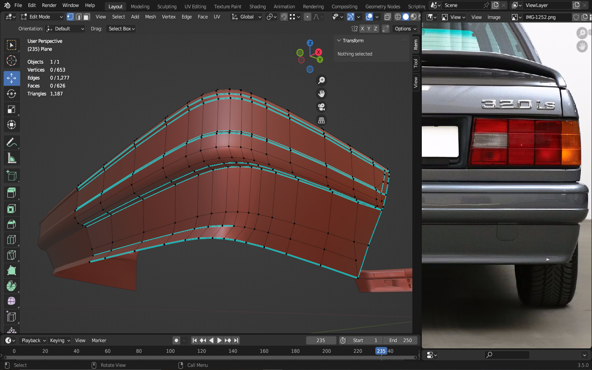Viewport: 592px width, 370px height.
Task: Click the frame 235 playhead marker
Action: pyautogui.click(x=381, y=351)
